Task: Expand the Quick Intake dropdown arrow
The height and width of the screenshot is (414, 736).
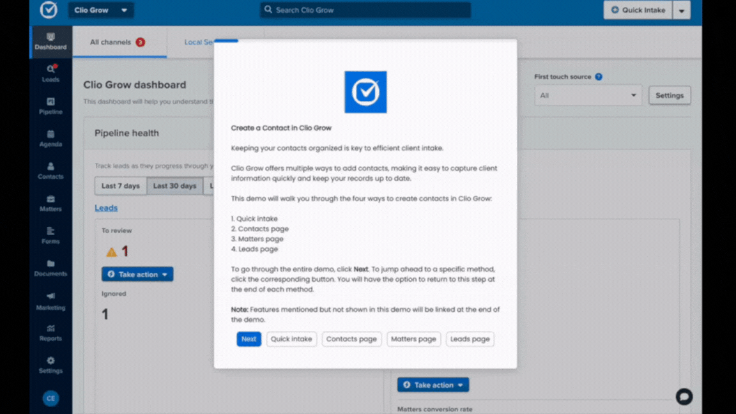Action: [x=681, y=10]
